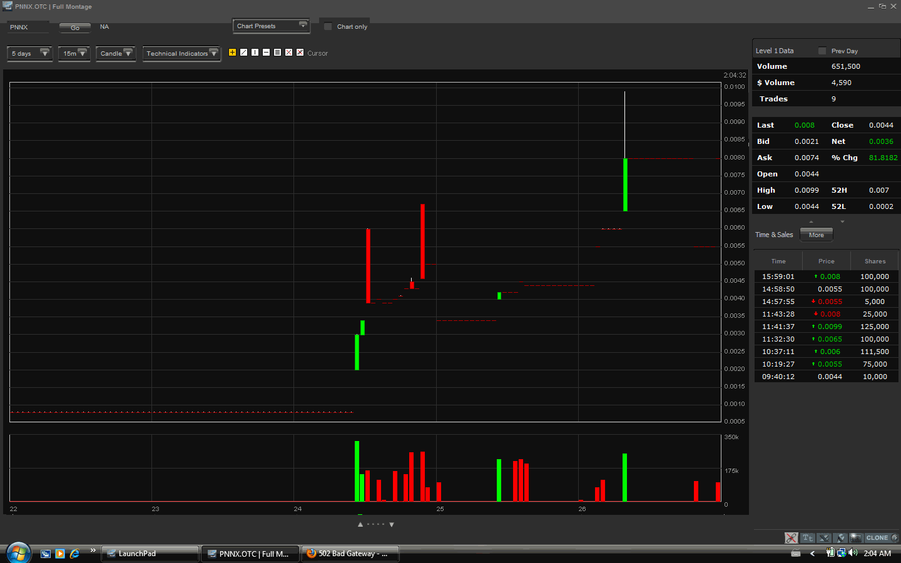Click the power battery tray icon
The width and height of the screenshot is (901, 563).
[830, 553]
